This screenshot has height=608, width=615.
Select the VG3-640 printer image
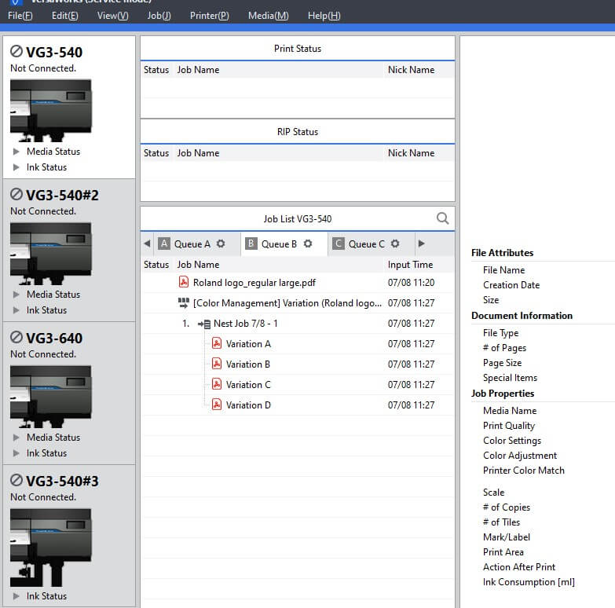click(x=51, y=396)
